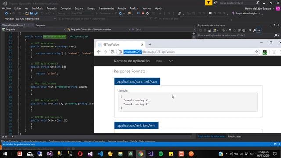Save the current file in Visual Studio
Image resolution: width=281 pixels, height=158 pixels.
(x=32, y=14)
